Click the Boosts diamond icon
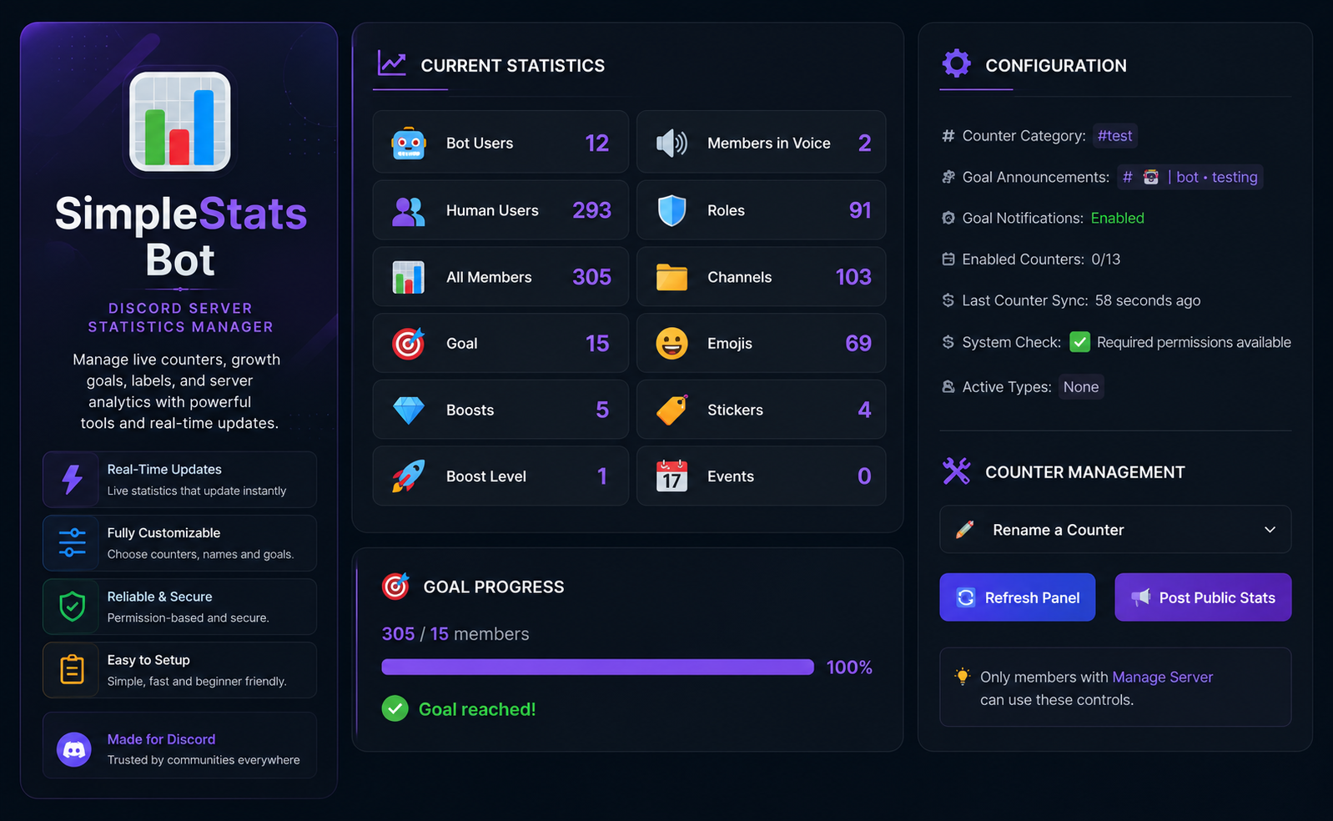The image size is (1333, 821). tap(409, 410)
